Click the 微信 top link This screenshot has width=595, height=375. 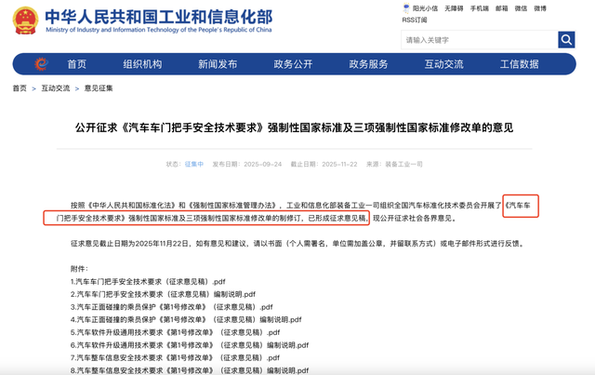pos(521,8)
